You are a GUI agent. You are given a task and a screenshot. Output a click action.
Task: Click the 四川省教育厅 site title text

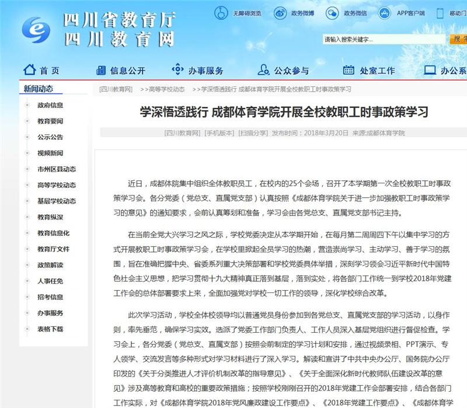pyautogui.click(x=120, y=20)
